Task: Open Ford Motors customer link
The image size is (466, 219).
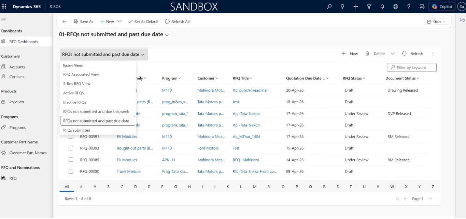Action: (x=208, y=148)
